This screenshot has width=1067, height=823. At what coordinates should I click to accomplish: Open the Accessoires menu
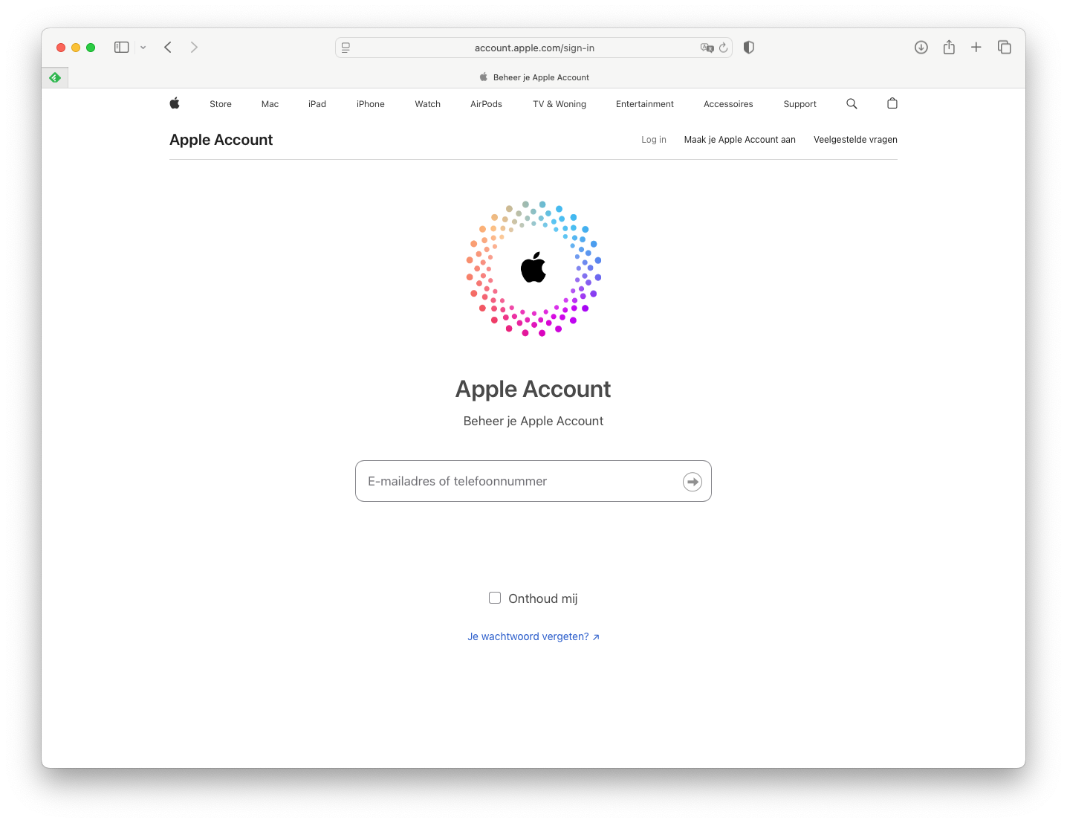[x=728, y=104]
